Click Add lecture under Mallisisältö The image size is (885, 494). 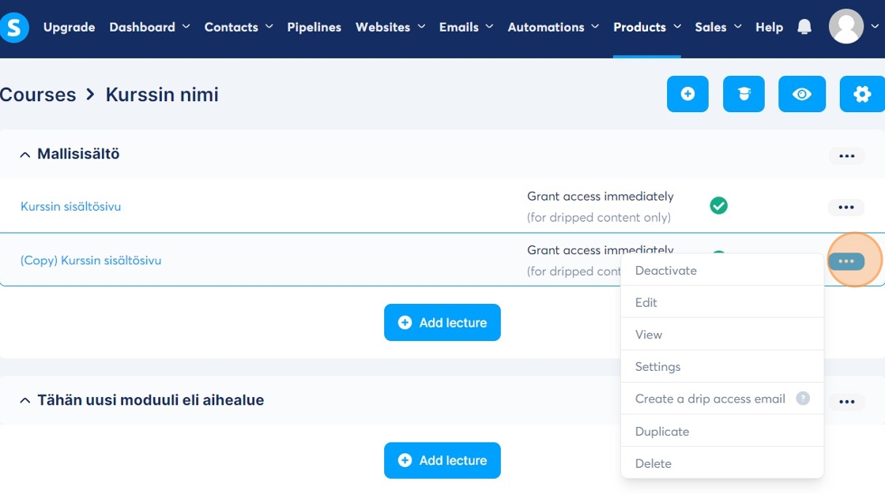pyautogui.click(x=442, y=323)
